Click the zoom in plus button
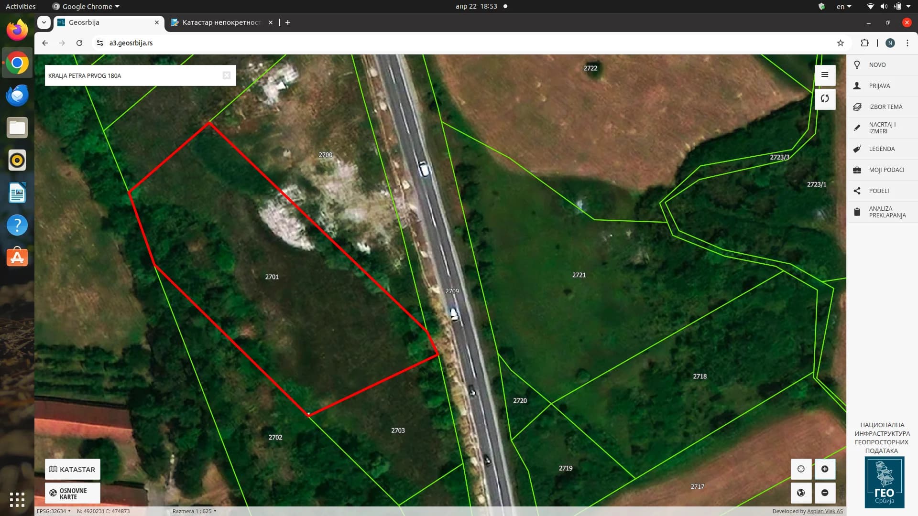This screenshot has width=918, height=516. pos(825,469)
